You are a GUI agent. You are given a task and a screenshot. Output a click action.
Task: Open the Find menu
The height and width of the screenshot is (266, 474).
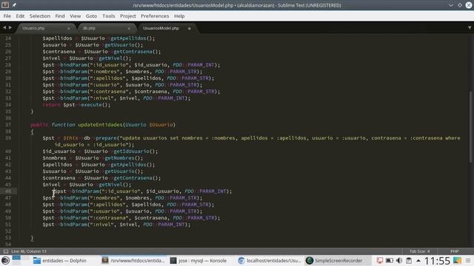pyautogui.click(x=60, y=16)
